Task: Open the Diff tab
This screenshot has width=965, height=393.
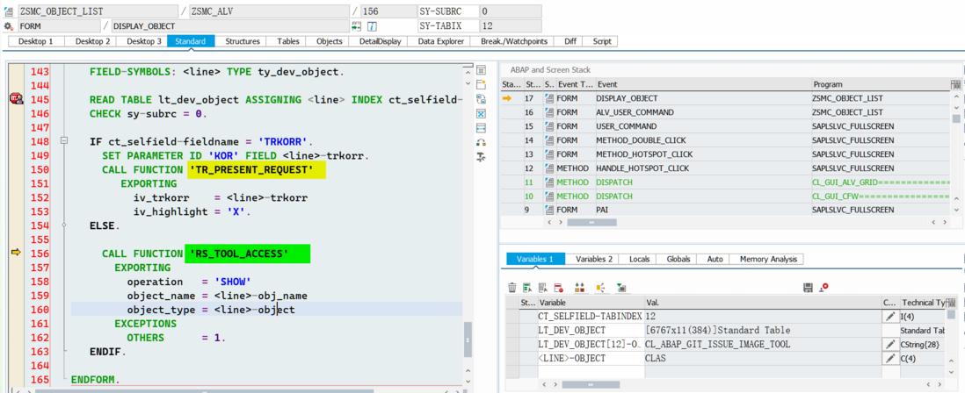Action: 570,41
